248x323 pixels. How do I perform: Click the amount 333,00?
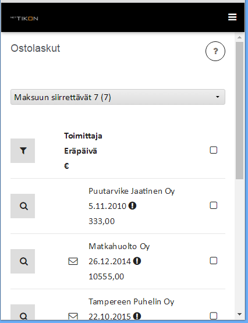pos(101,221)
